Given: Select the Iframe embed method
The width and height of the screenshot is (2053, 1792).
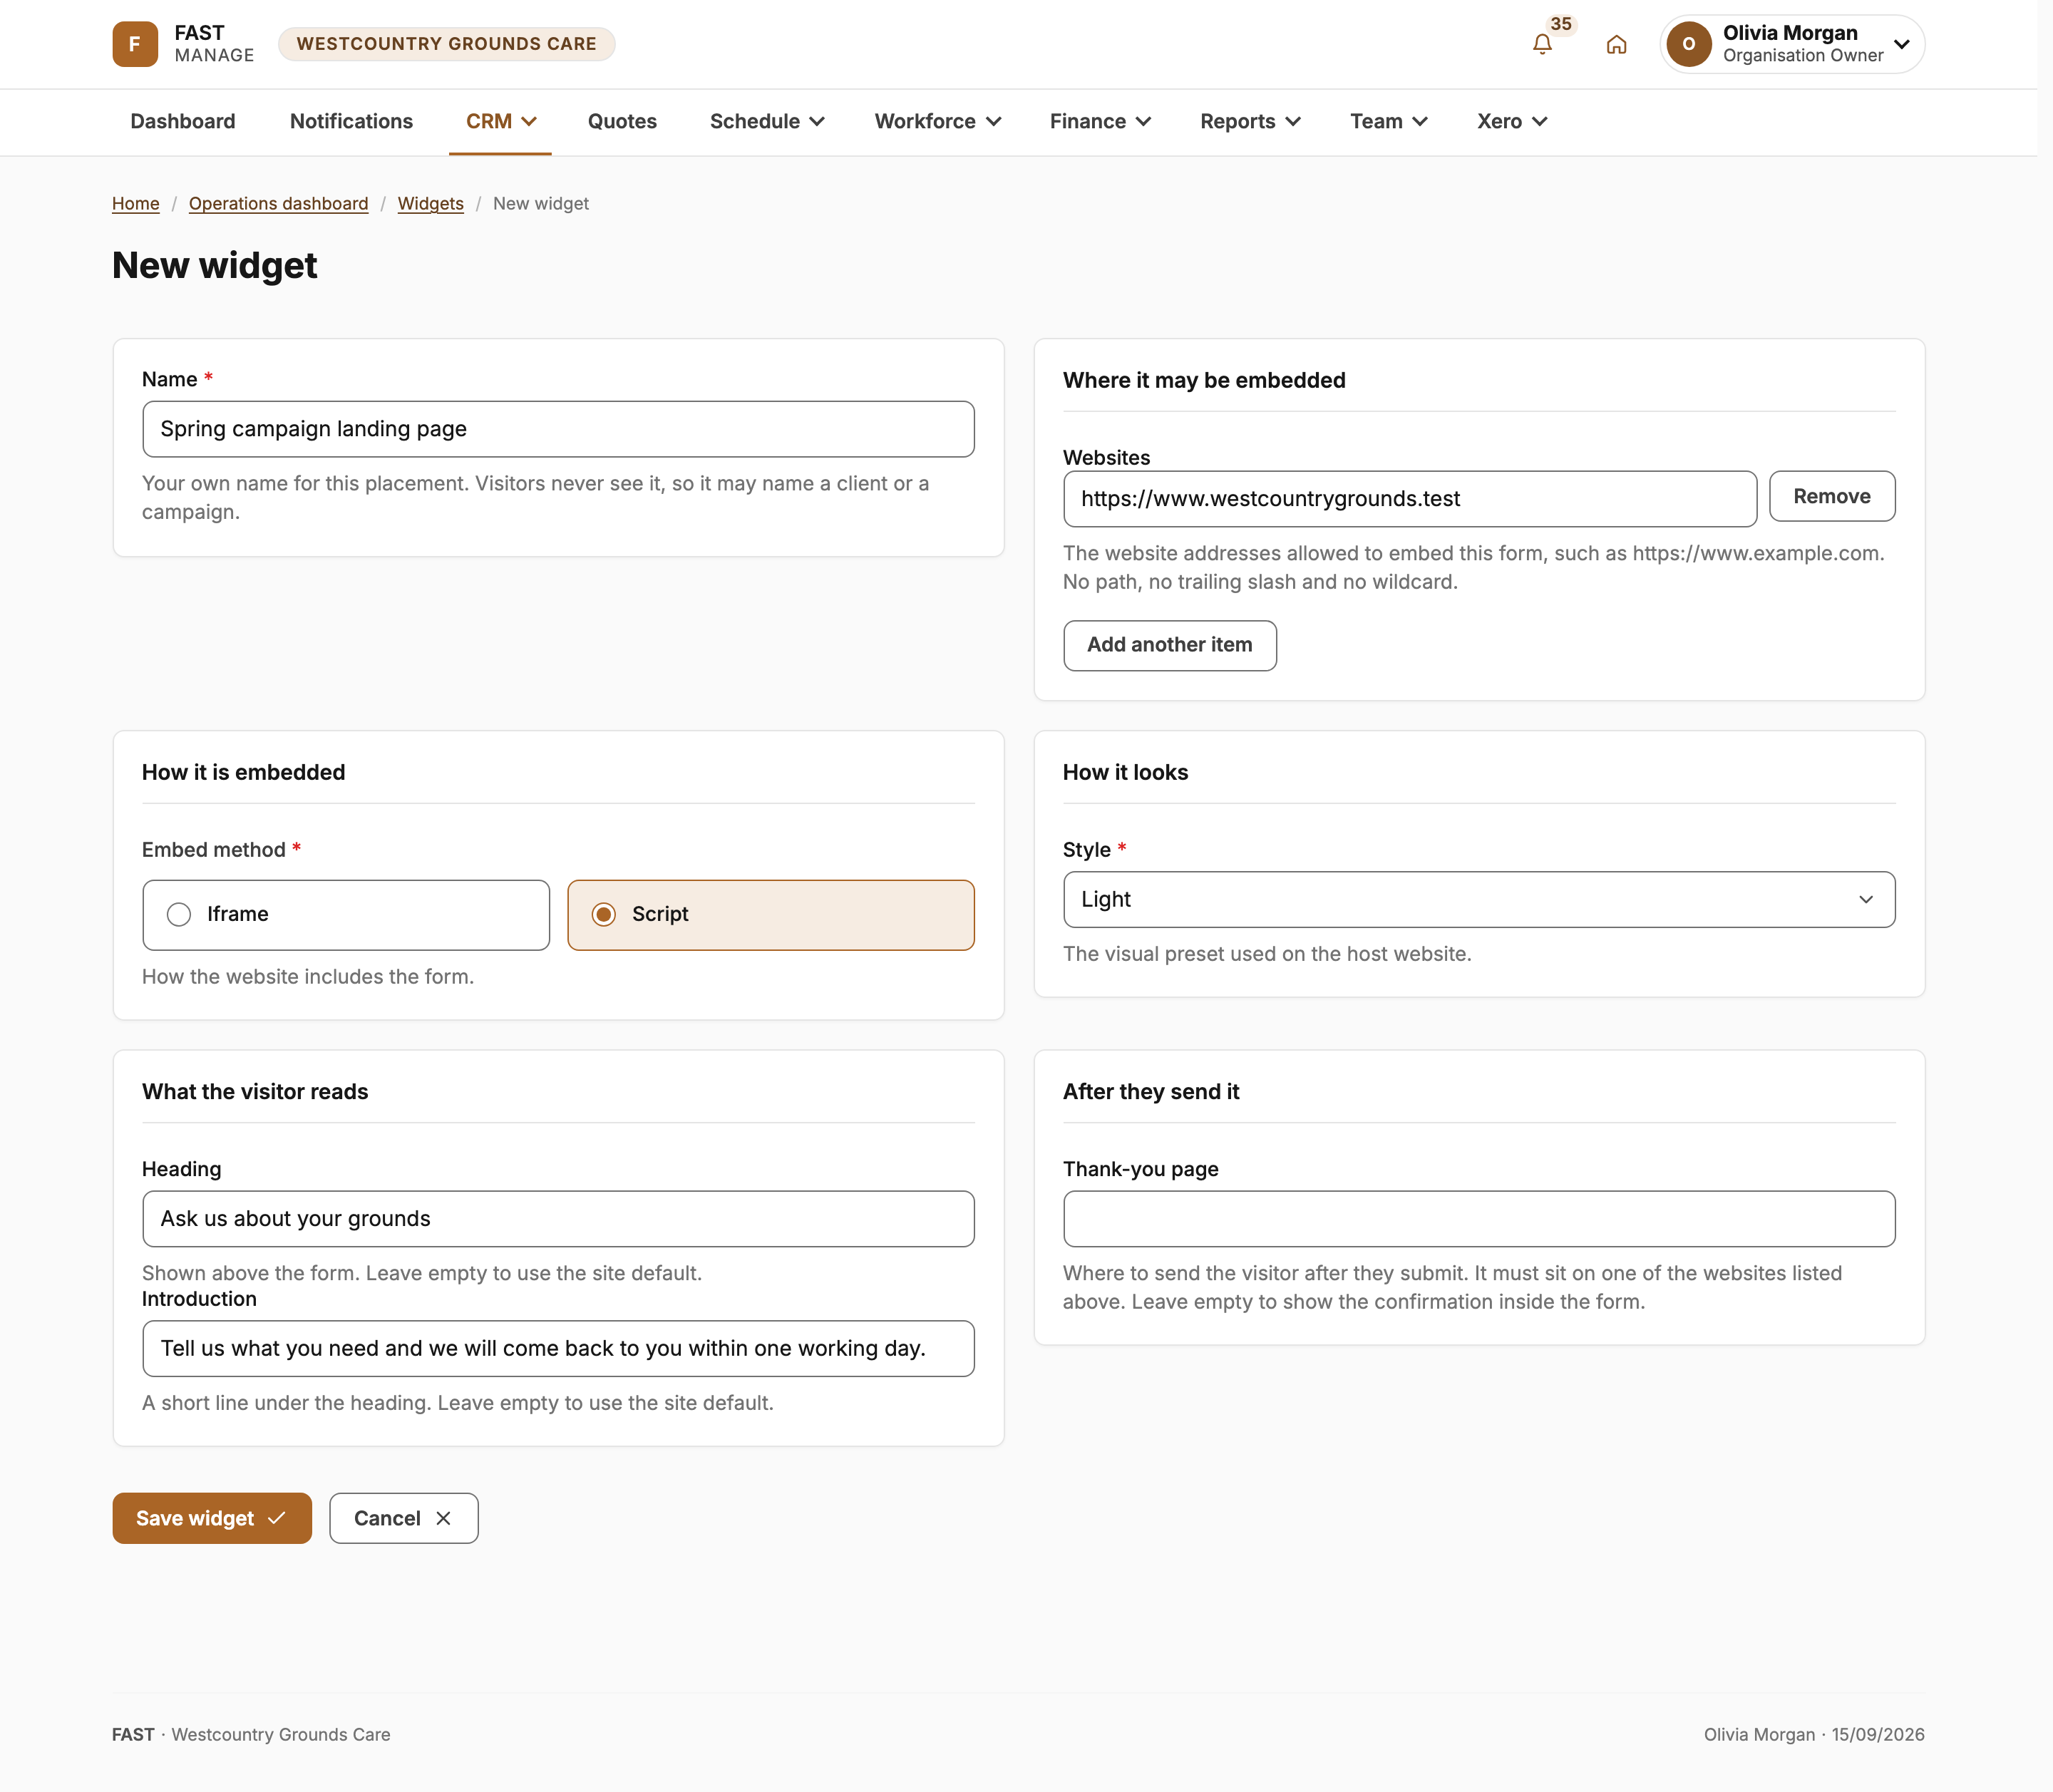Looking at the screenshot, I should (346, 914).
